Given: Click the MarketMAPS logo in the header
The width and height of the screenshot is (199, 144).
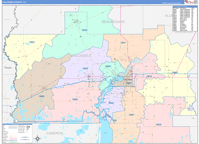Looking at the screenshot, I should 189,2.
